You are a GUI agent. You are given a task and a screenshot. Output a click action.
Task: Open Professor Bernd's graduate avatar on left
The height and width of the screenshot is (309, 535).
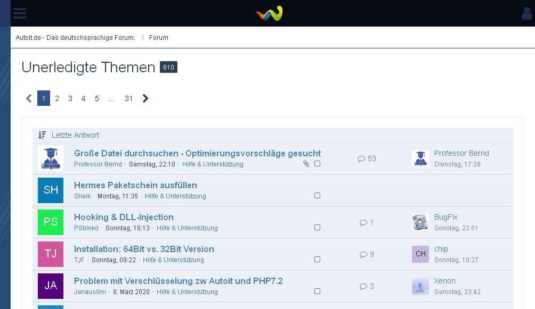coord(51,158)
